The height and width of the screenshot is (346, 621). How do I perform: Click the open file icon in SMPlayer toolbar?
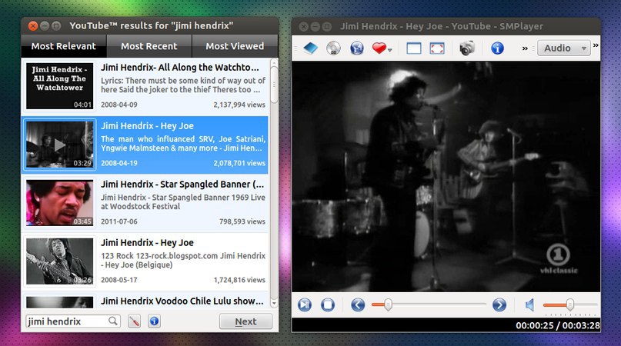[x=309, y=48]
